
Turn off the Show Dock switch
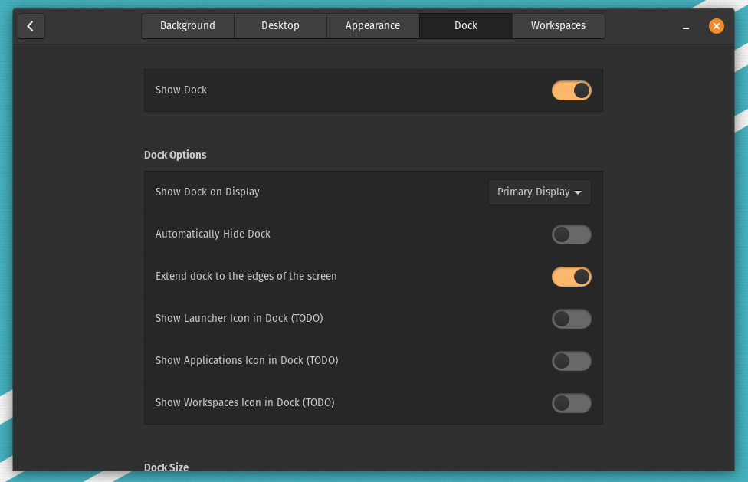(571, 90)
